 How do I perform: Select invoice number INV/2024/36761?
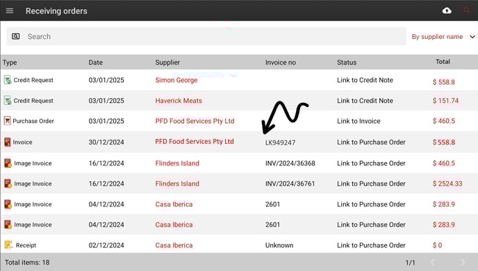[x=290, y=183]
